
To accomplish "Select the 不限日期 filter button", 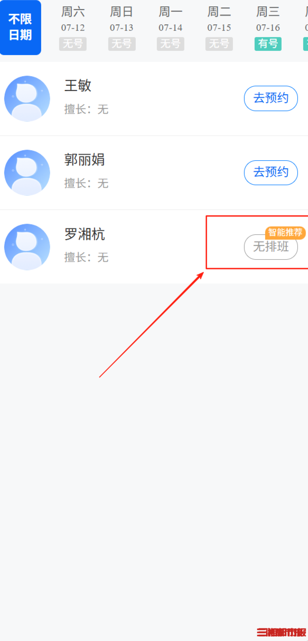I will pos(21,28).
